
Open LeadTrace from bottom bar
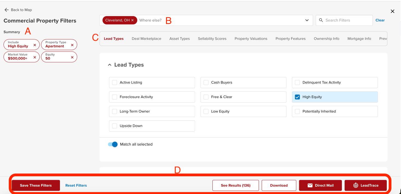(365, 185)
